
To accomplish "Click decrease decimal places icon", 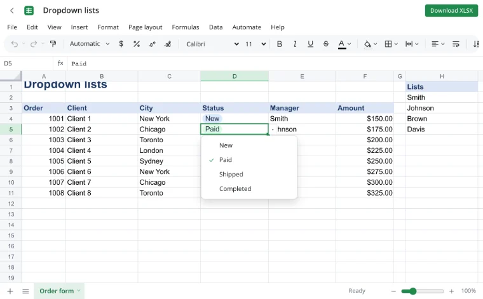I will point(152,44).
